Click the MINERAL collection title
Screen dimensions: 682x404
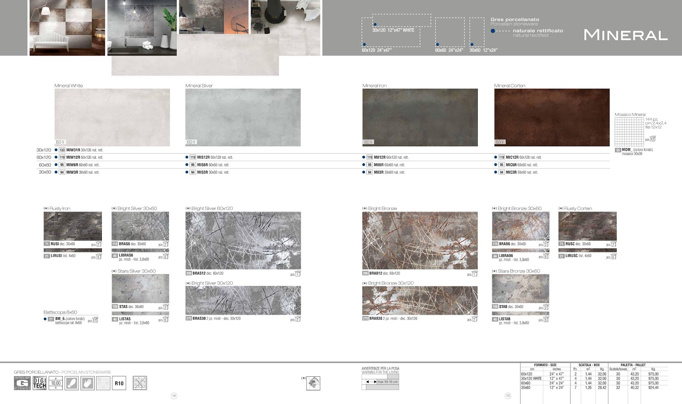(626, 35)
